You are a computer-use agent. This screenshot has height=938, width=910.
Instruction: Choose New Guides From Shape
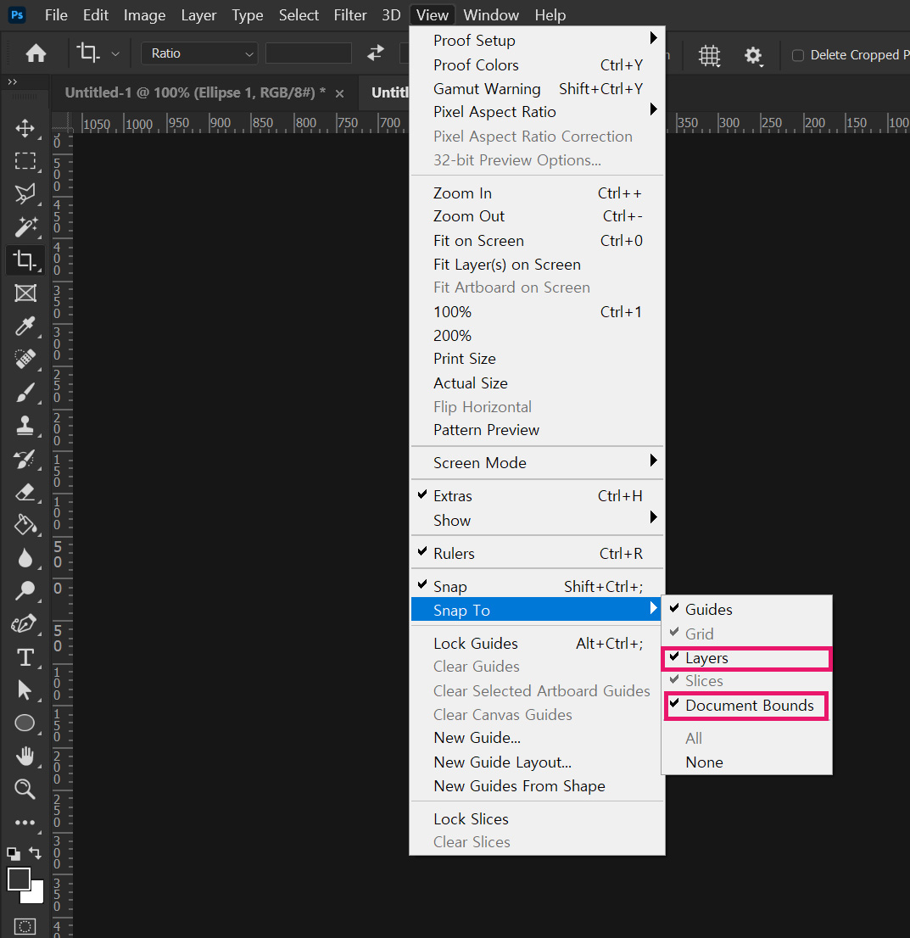click(538, 786)
